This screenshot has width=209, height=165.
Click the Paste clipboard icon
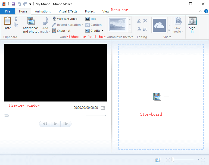[x=7, y=21]
